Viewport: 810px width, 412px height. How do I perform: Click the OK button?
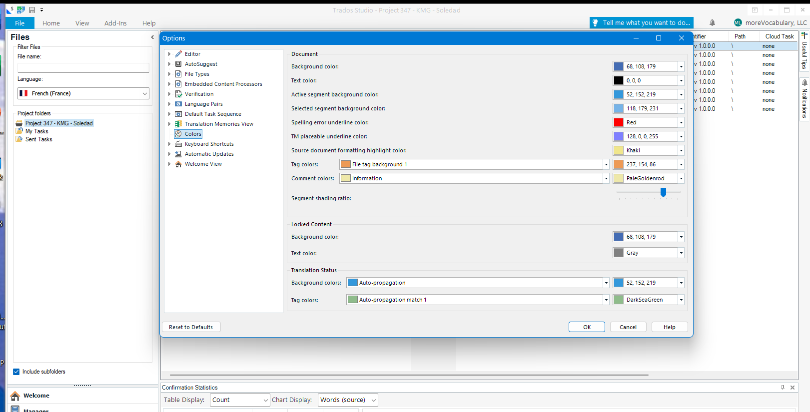coord(587,327)
